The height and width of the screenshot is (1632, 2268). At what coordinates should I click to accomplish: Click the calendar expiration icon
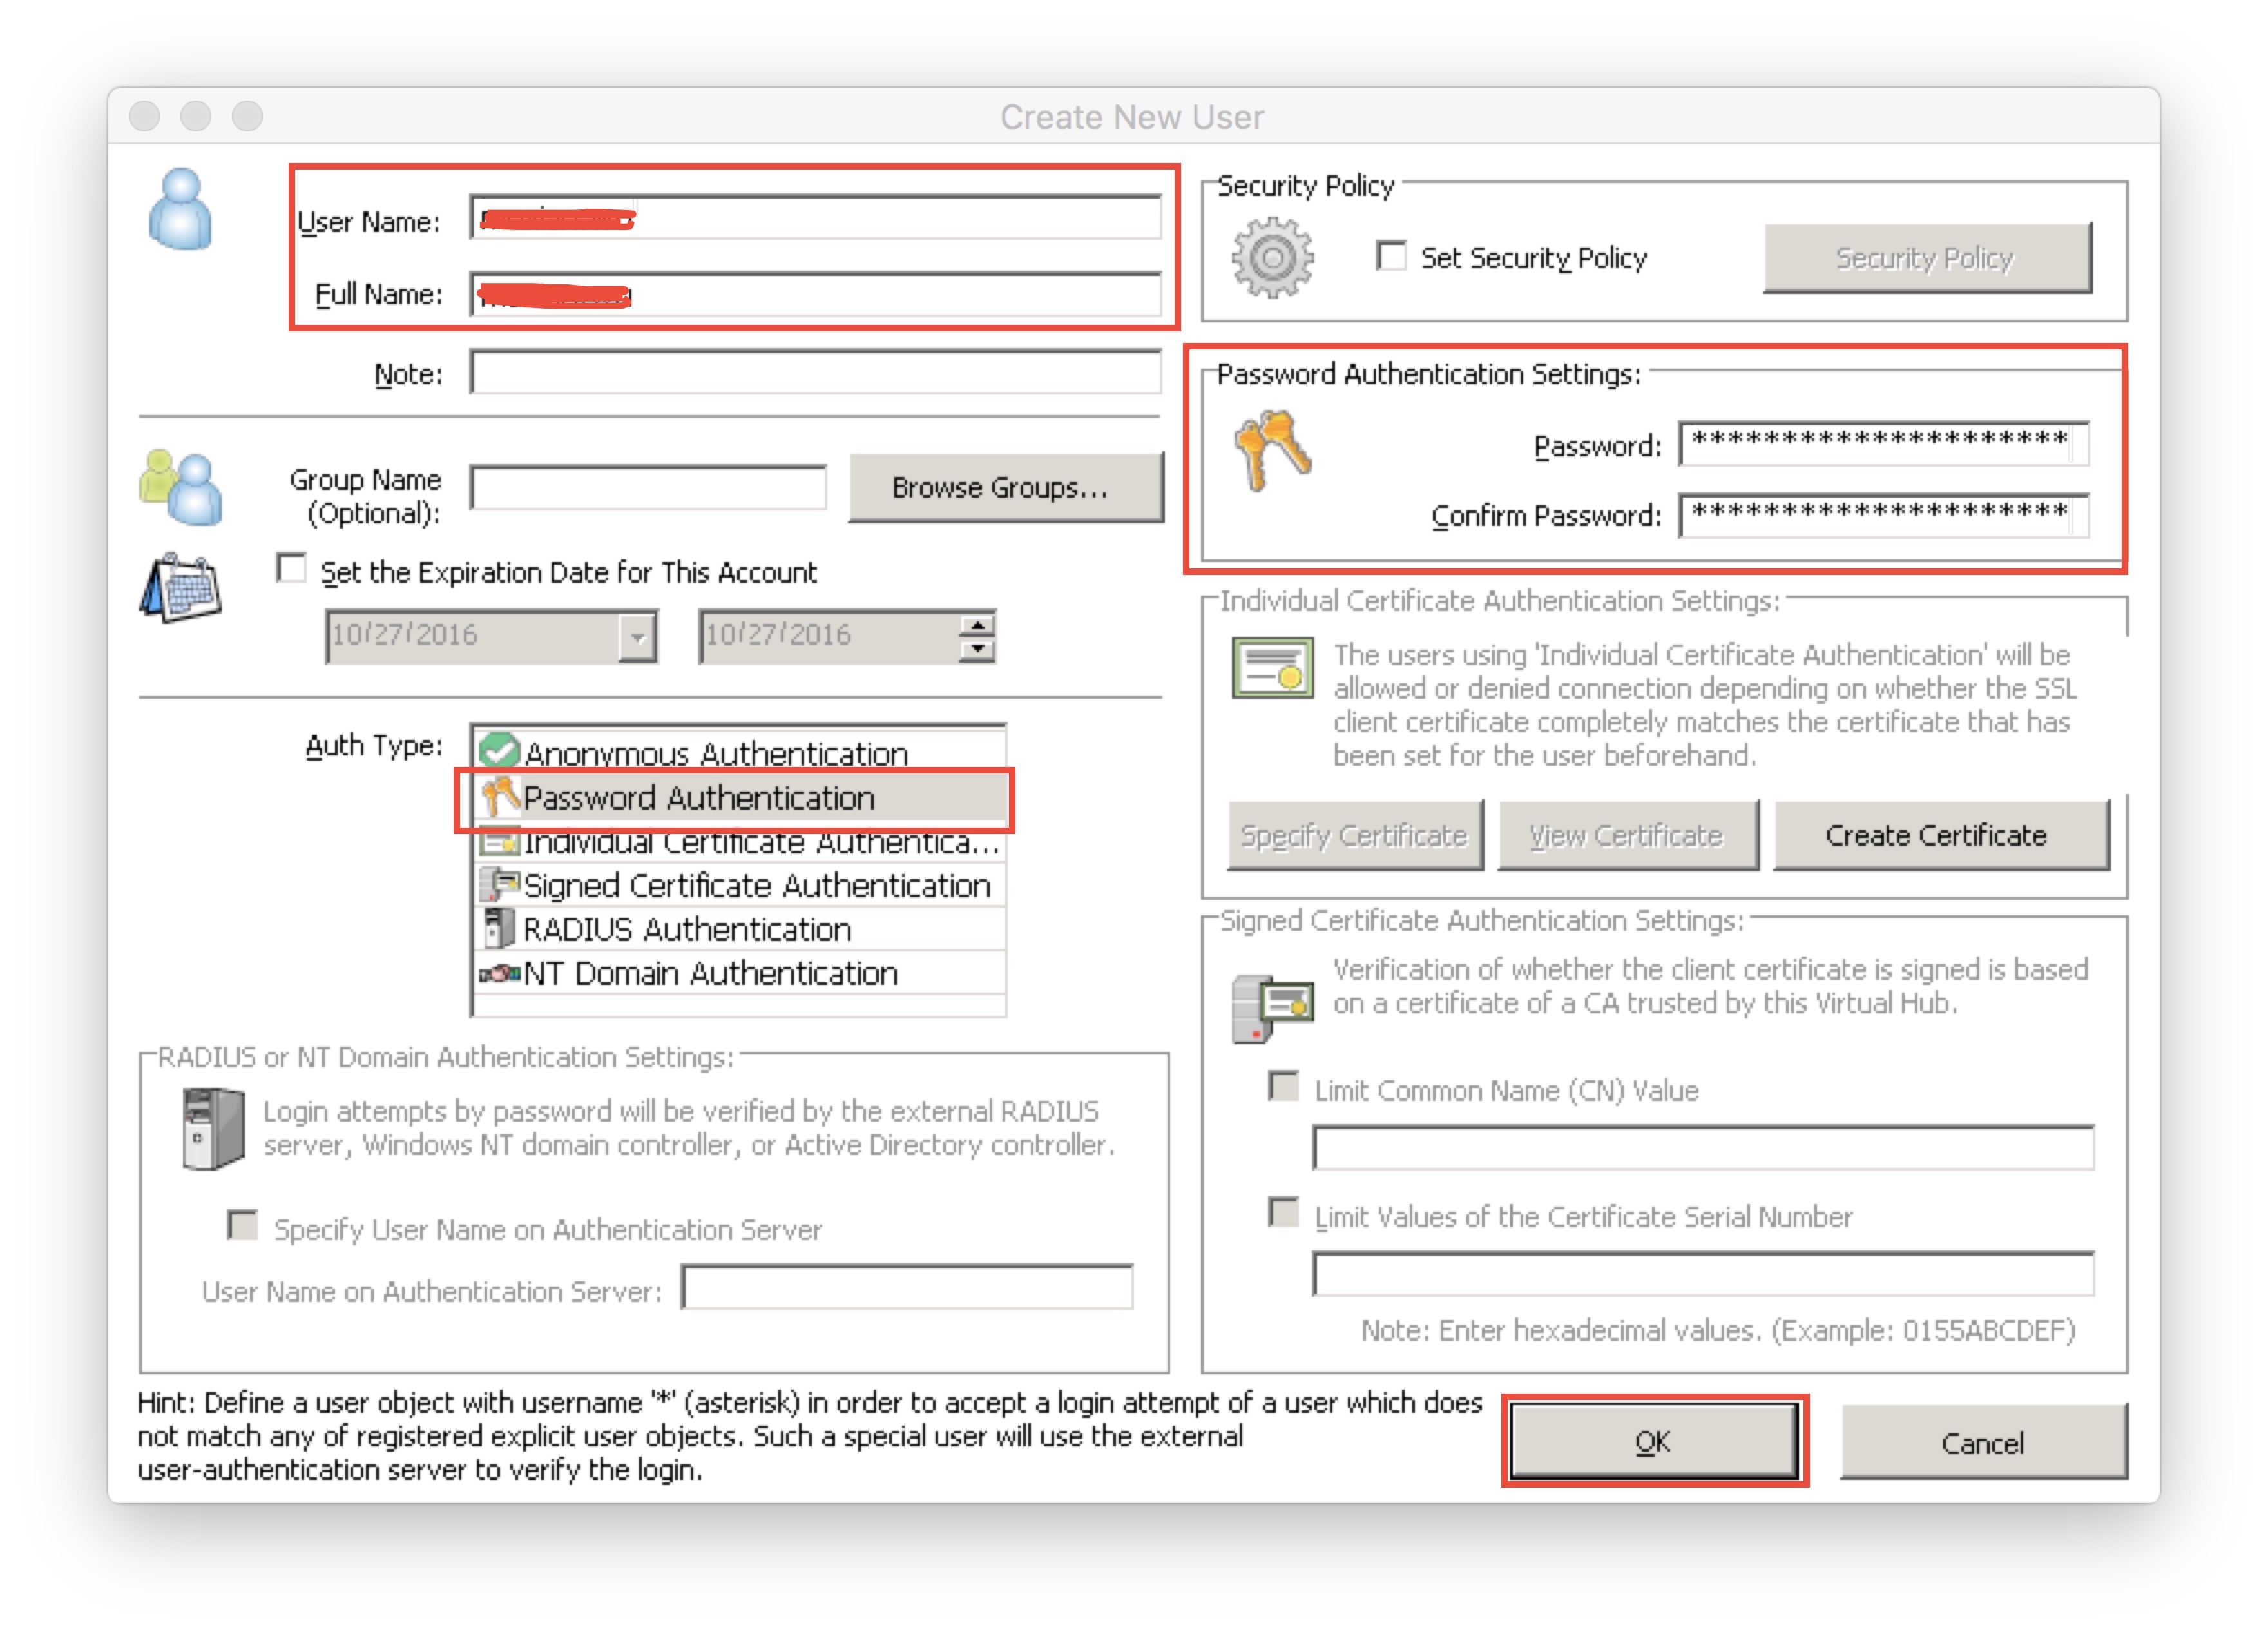(181, 588)
